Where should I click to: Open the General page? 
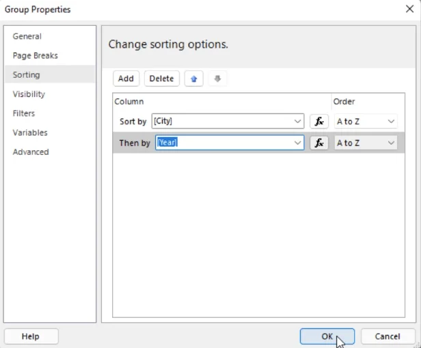[x=27, y=36]
